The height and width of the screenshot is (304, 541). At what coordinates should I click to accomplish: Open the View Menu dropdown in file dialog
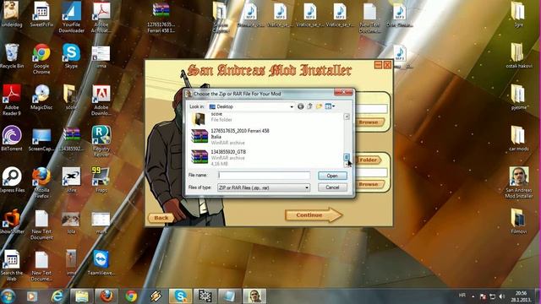330,106
